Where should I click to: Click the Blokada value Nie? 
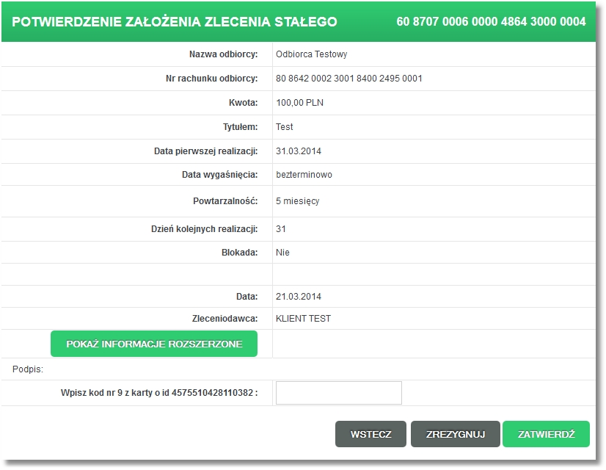(282, 252)
